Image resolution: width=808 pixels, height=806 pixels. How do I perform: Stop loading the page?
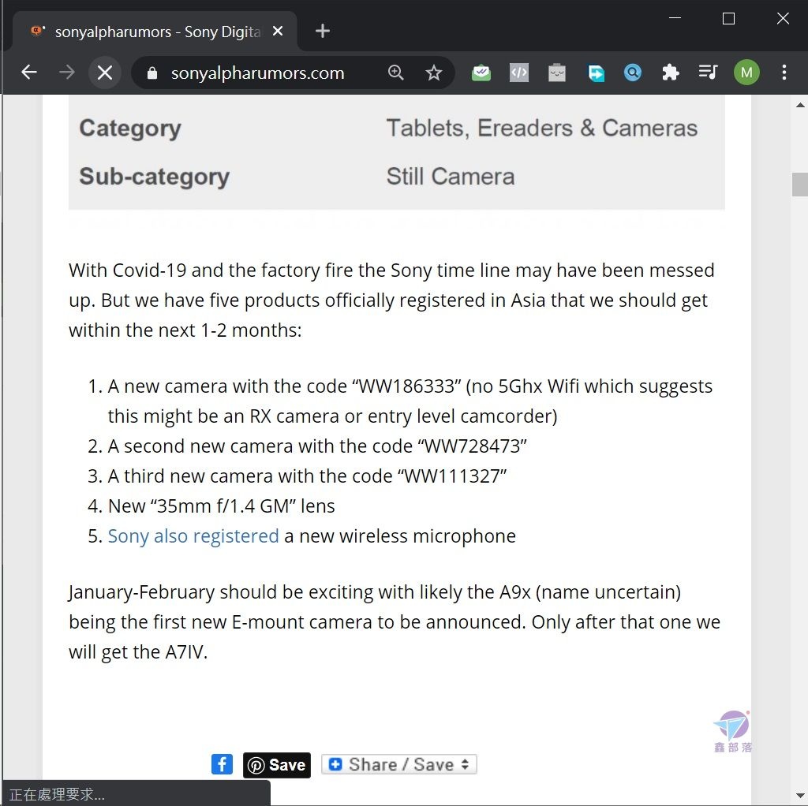pos(105,73)
